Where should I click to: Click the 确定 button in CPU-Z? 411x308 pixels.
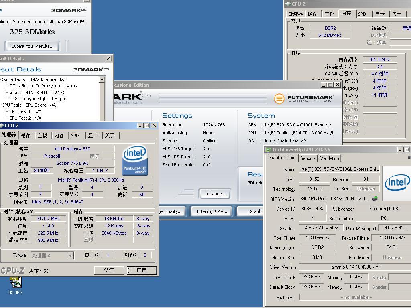(142, 270)
